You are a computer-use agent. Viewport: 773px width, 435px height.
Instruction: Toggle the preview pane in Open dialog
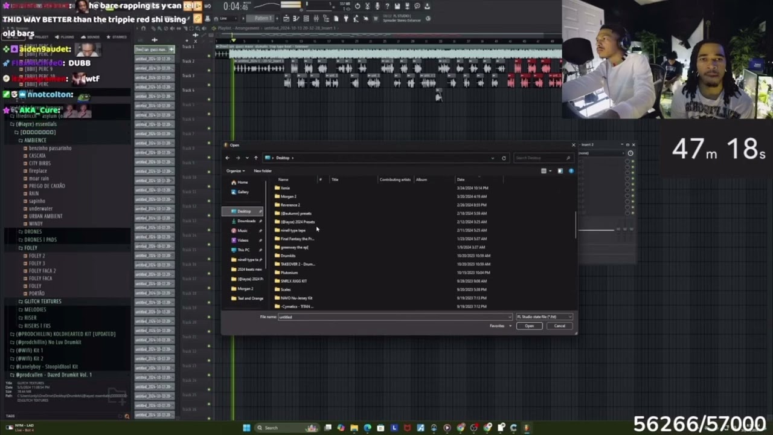click(560, 171)
